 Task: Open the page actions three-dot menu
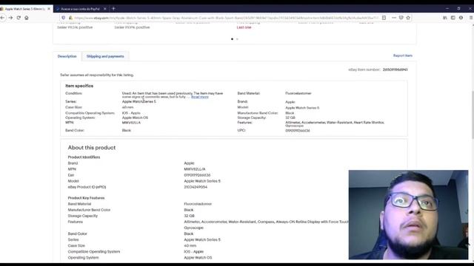(x=394, y=18)
